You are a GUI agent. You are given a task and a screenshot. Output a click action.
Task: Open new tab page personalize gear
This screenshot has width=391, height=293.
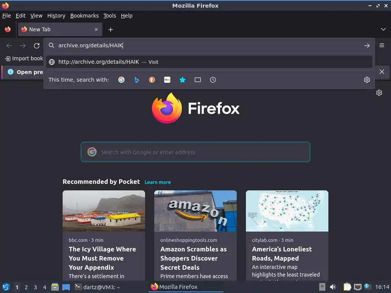(x=379, y=93)
